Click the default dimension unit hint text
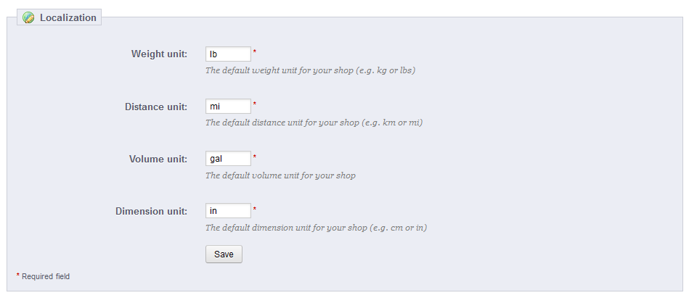The image size is (689, 298). [316, 228]
